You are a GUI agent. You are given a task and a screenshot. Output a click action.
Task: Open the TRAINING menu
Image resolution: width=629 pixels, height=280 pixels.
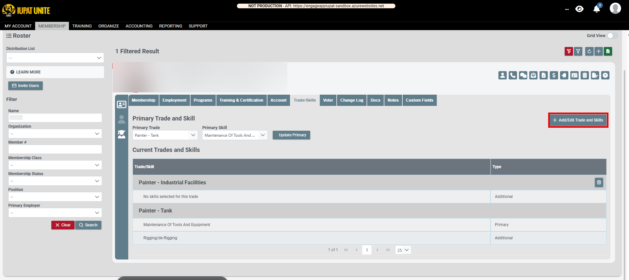pos(82,26)
